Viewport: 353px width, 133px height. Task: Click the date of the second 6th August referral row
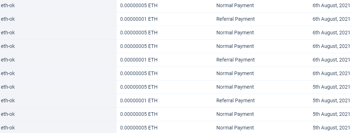click(x=331, y=60)
